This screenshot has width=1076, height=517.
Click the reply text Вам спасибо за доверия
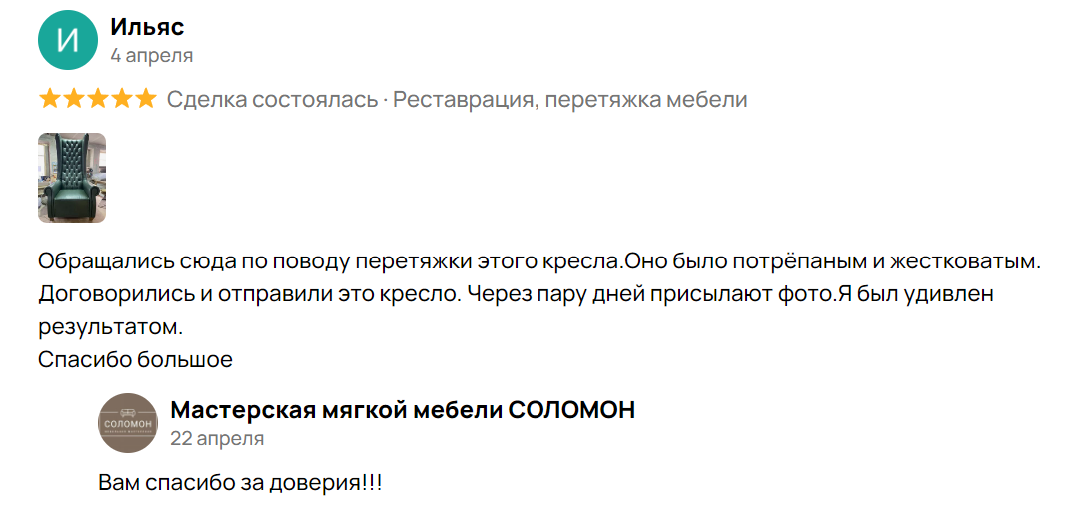pos(240,482)
